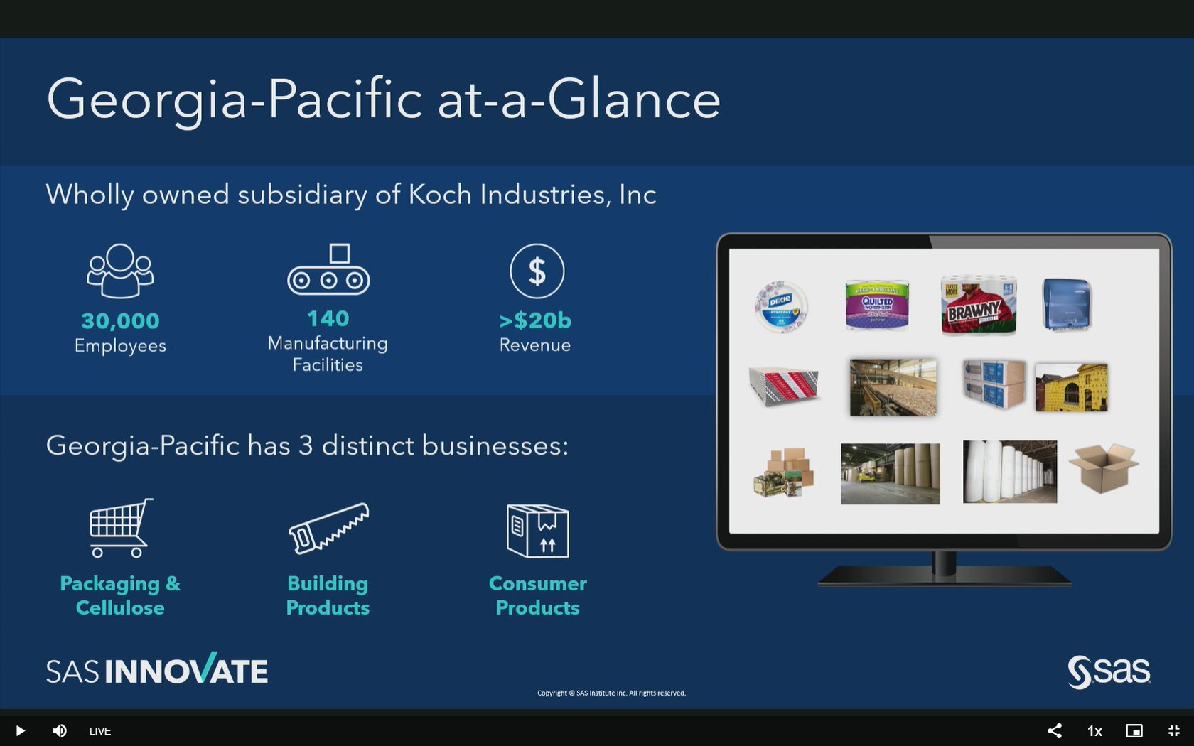Viewport: 1194px width, 746px height.
Task: Click the '140' manufacturing facilities number
Action: 328,319
